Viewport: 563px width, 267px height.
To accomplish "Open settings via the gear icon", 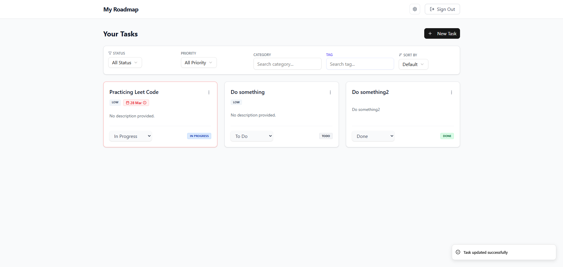I will coord(415,9).
